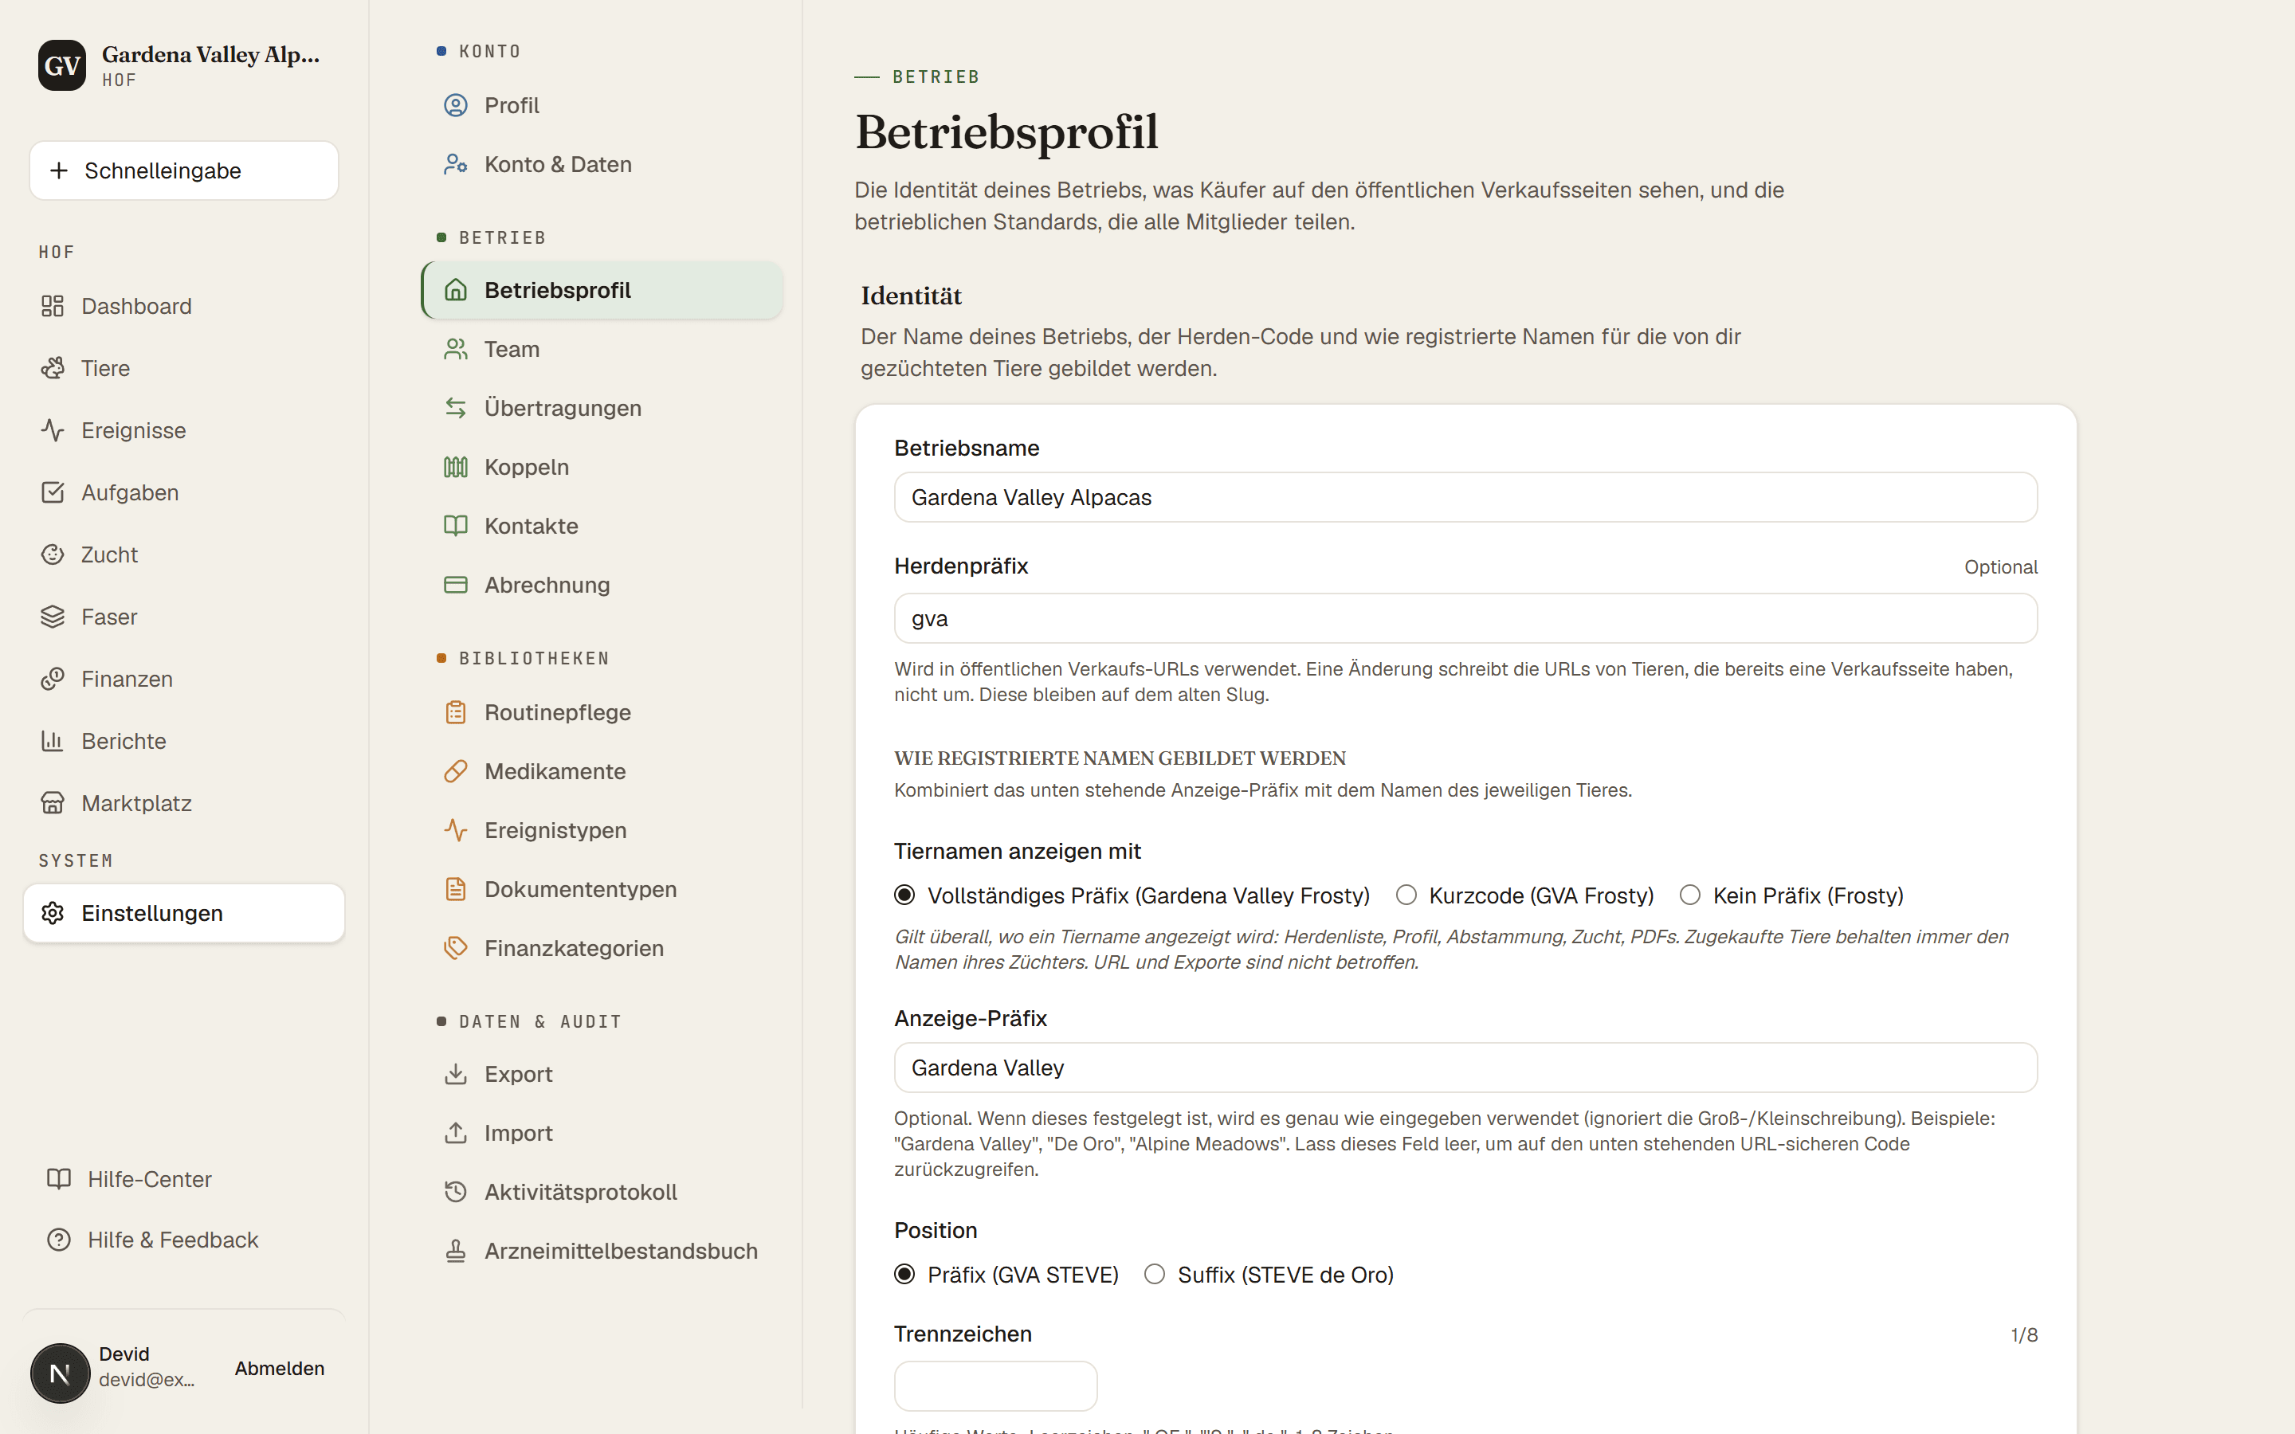Click the Zucht icon
The width and height of the screenshot is (2295, 1434).
(52, 554)
